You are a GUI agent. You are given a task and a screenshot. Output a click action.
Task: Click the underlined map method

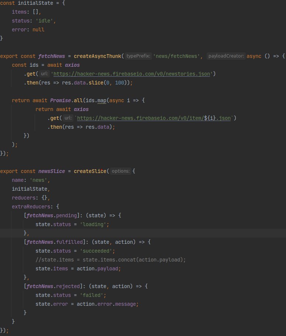[102, 100]
